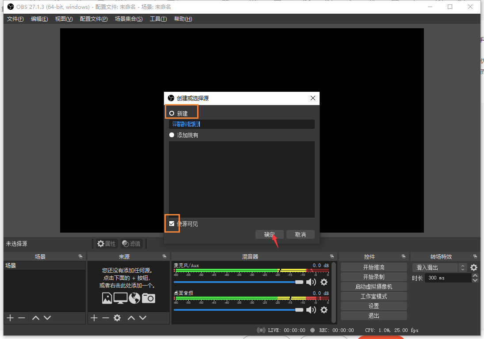Open 麦克风/Aux mixer settings gear

click(324, 282)
